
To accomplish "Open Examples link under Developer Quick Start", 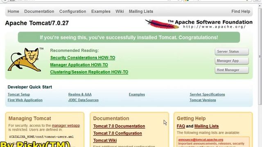I will tap(137, 94).
